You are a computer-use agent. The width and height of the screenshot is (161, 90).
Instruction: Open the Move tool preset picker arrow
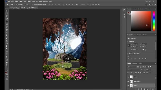pyautogui.click(x=14, y=4)
